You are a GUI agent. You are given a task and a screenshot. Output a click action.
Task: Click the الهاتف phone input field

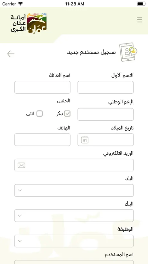point(42,140)
